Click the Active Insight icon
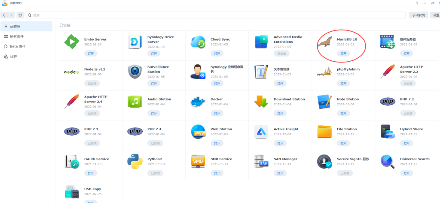Viewport: 440px width, 203px height. pyautogui.click(x=262, y=132)
